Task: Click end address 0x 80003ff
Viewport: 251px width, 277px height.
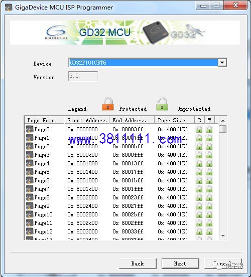Action: 128,129
